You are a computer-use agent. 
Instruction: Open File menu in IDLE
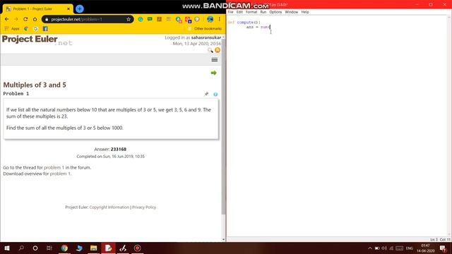pyautogui.click(x=230, y=12)
